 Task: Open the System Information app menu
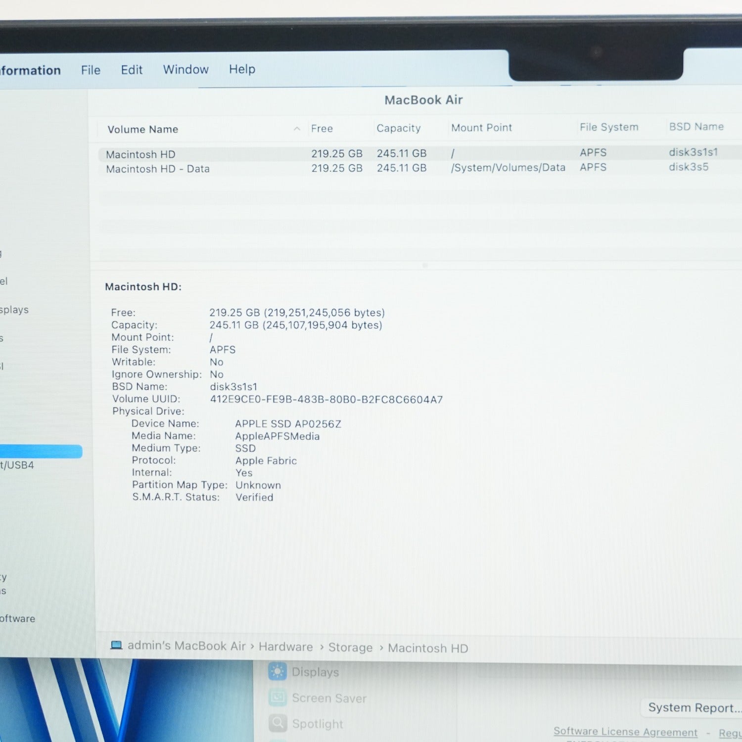click(30, 70)
